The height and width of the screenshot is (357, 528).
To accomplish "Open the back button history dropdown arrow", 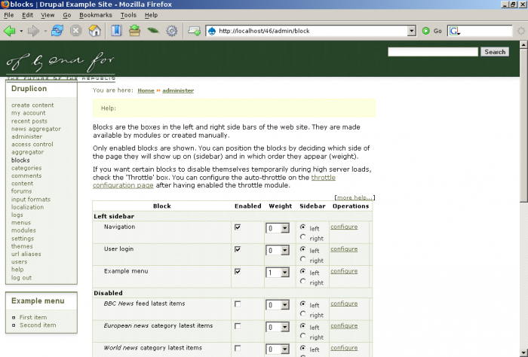I will tap(21, 31).
